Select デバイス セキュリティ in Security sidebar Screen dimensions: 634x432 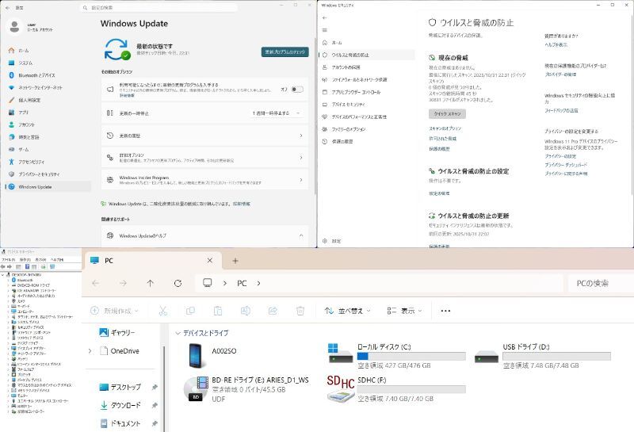pyautogui.click(x=367, y=105)
